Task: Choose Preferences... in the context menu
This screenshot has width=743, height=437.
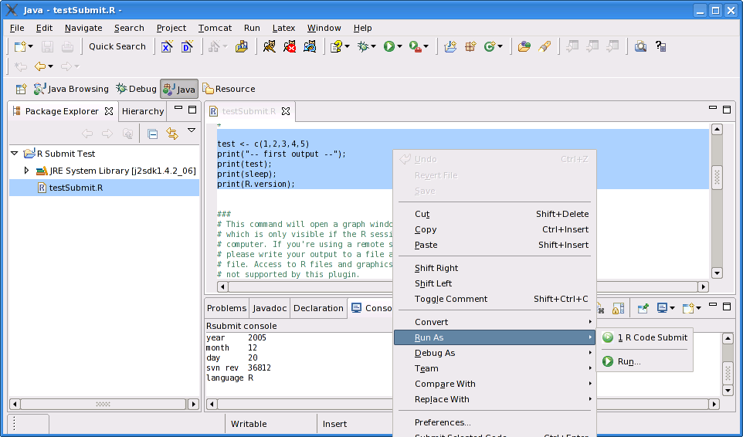Action: [495, 422]
